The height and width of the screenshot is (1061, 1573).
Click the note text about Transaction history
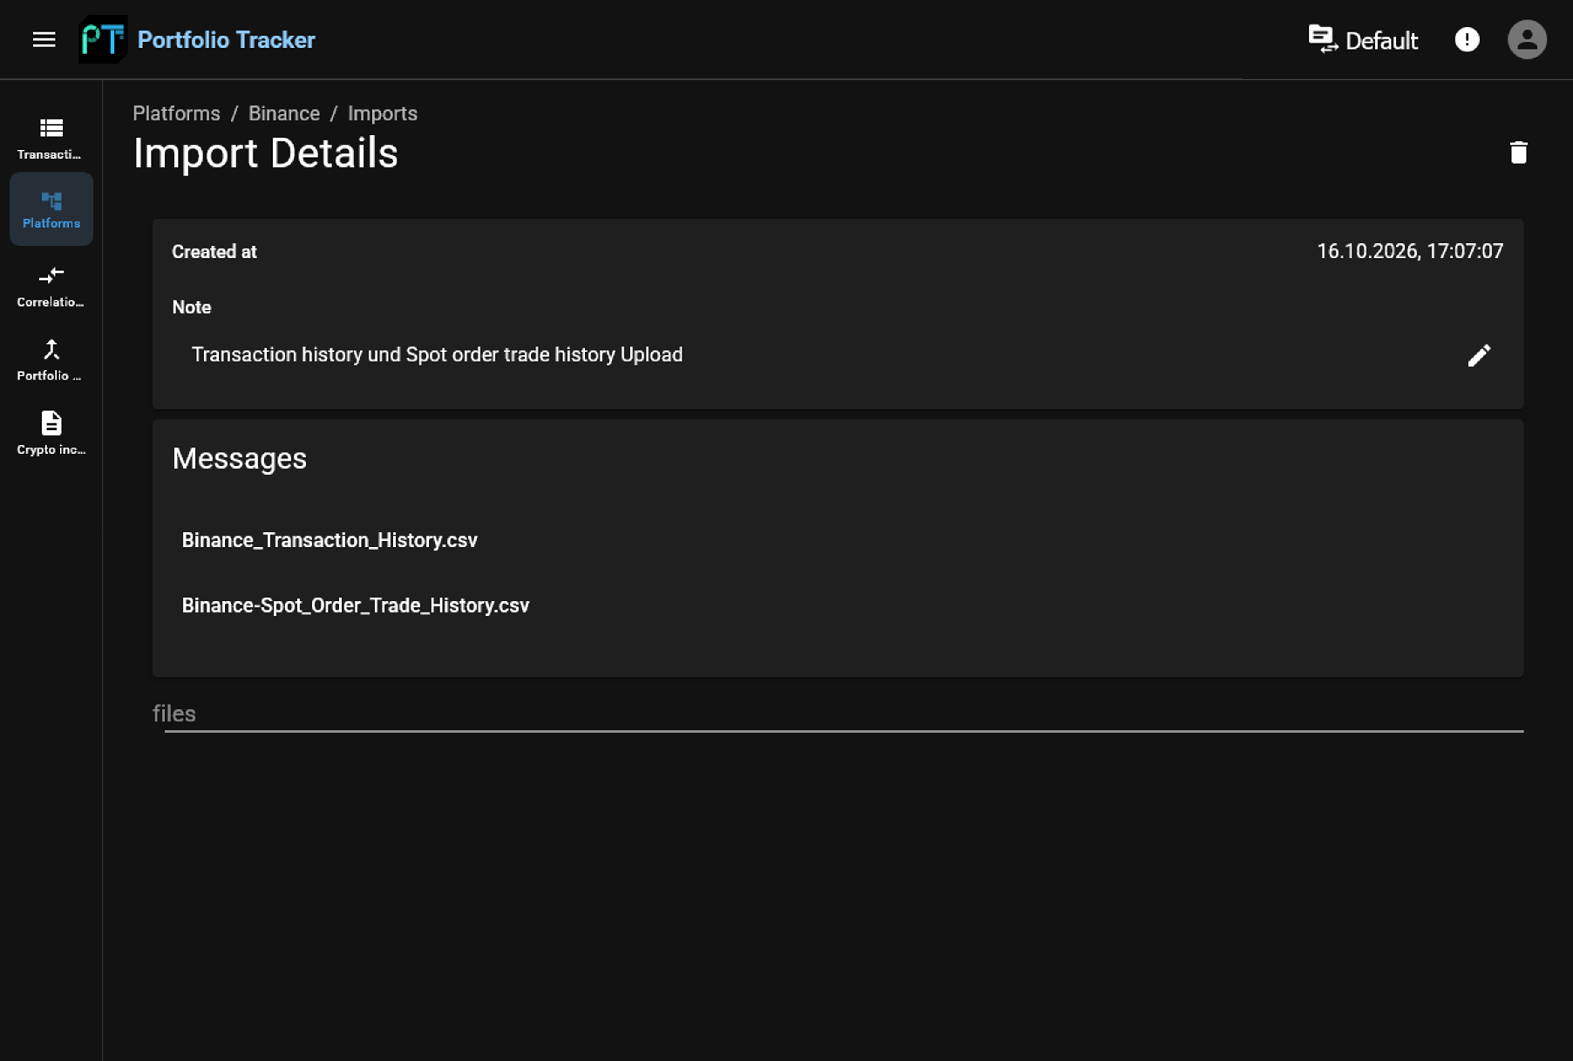(437, 355)
